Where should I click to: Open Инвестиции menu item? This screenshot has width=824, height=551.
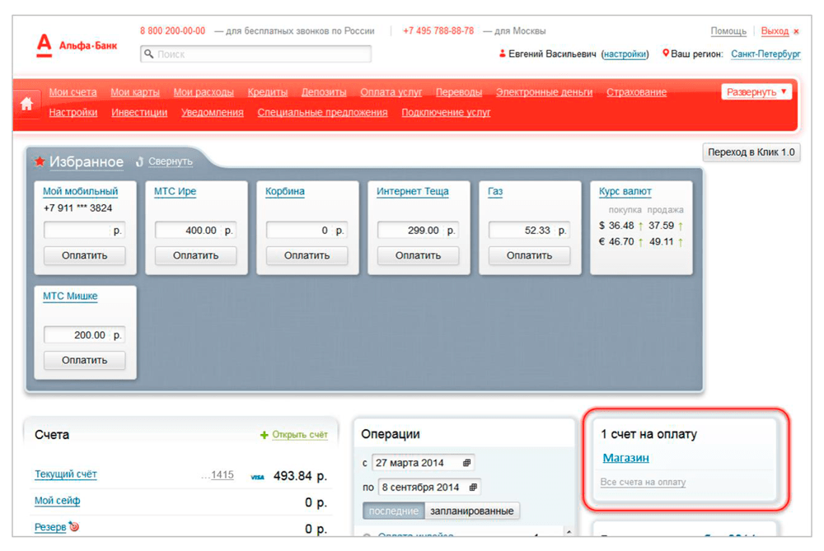[139, 112]
